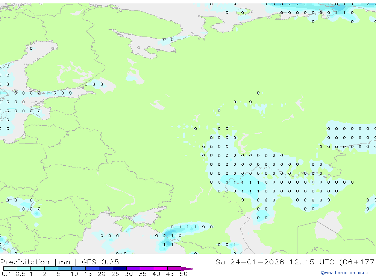Click the legend label '0.5'
This screenshot has height=276, width=376.
(20, 274)
